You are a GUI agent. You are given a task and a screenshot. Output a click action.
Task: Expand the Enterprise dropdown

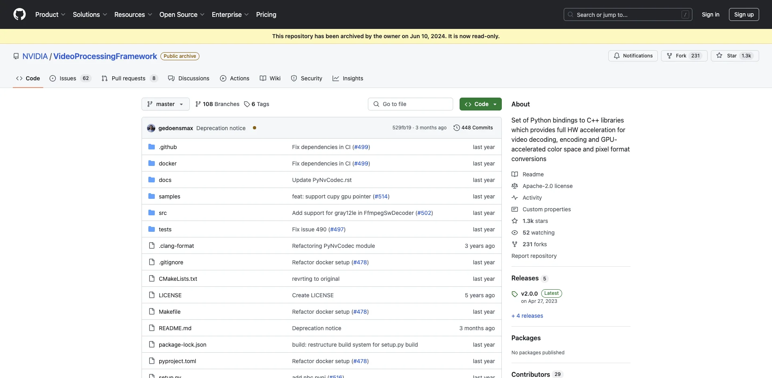[230, 14]
